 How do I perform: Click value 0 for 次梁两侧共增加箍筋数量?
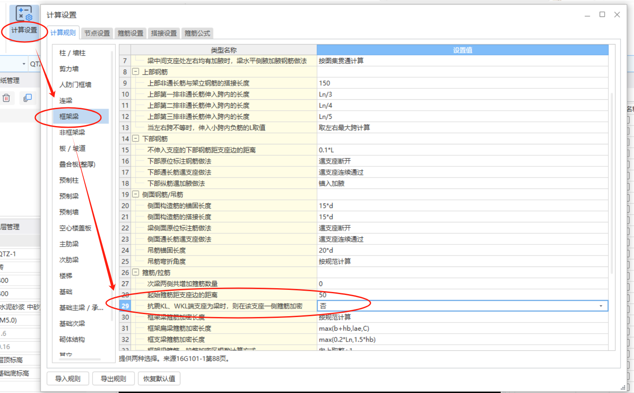(x=463, y=284)
